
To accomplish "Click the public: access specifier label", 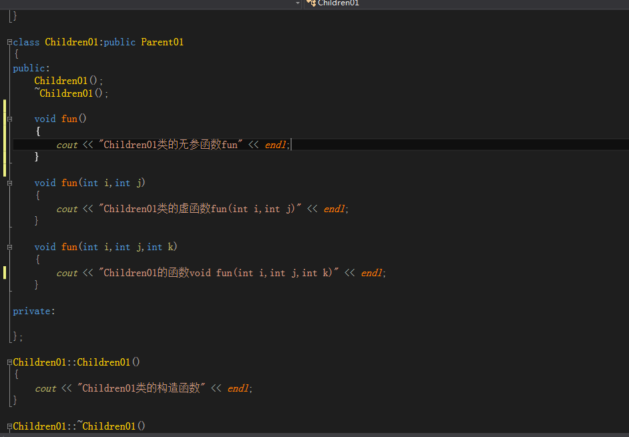I will pos(31,68).
